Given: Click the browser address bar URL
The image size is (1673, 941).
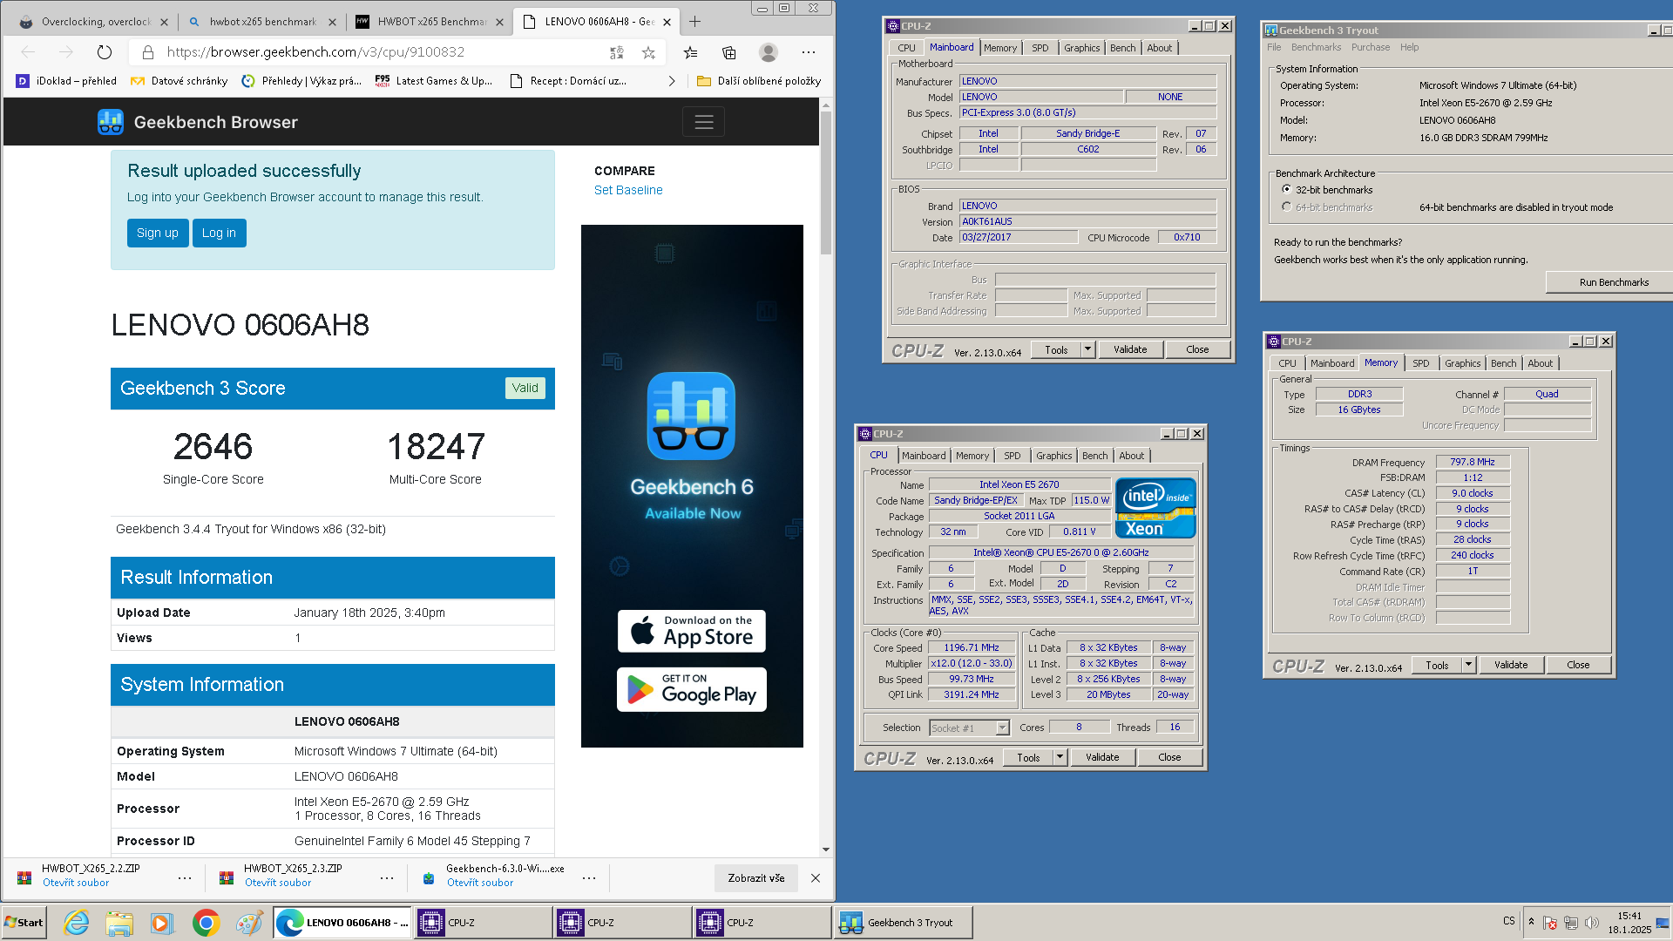Looking at the screenshot, I should coord(315,52).
